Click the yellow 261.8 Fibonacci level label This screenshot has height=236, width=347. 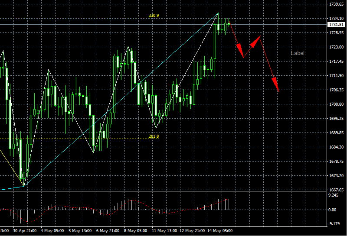[154, 136]
